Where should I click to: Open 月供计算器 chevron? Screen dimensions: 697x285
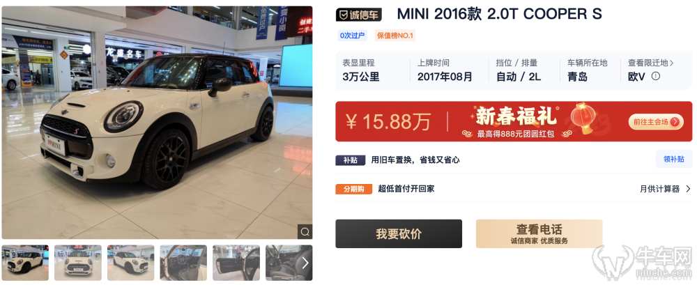688,189
